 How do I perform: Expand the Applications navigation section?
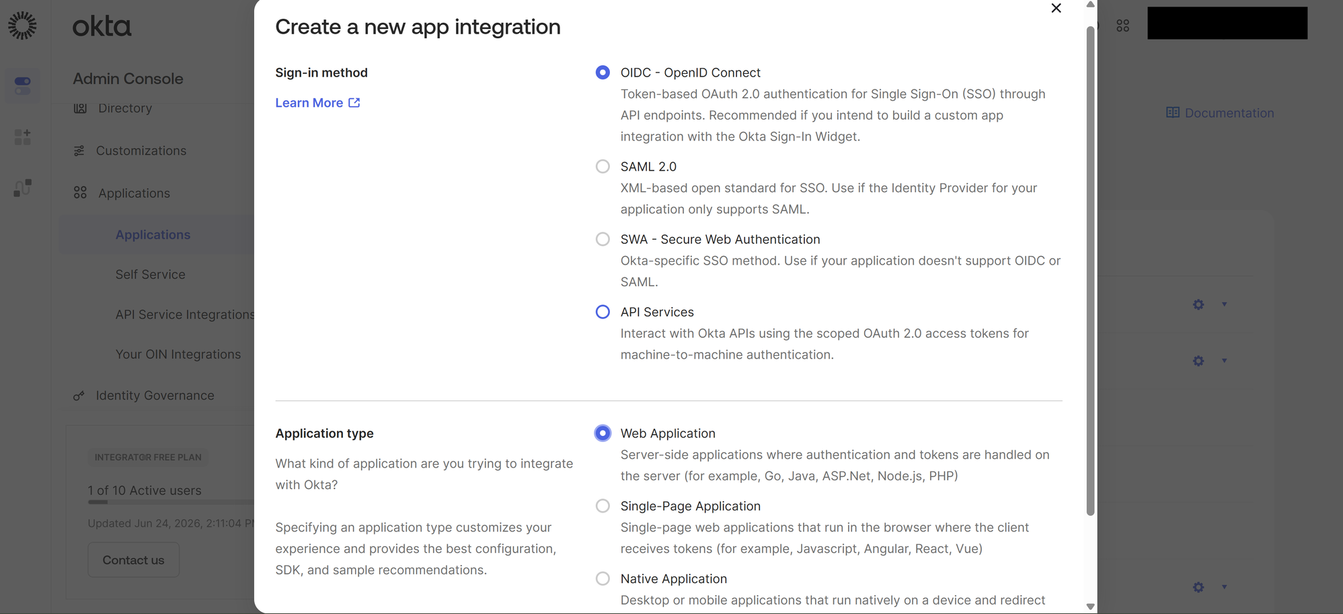click(134, 193)
